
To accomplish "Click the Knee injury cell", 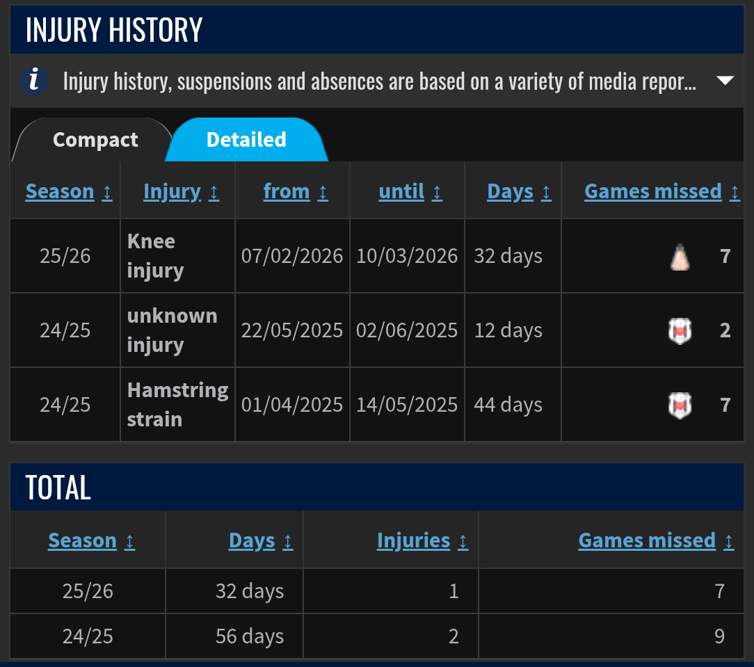I will pos(177,256).
